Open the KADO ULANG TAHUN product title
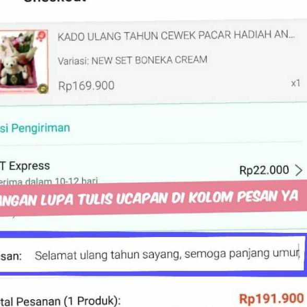307x307 pixels. click(176, 36)
